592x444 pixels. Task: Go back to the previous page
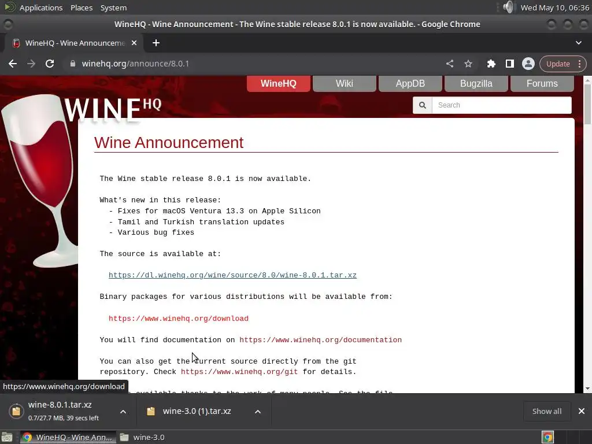(13, 64)
